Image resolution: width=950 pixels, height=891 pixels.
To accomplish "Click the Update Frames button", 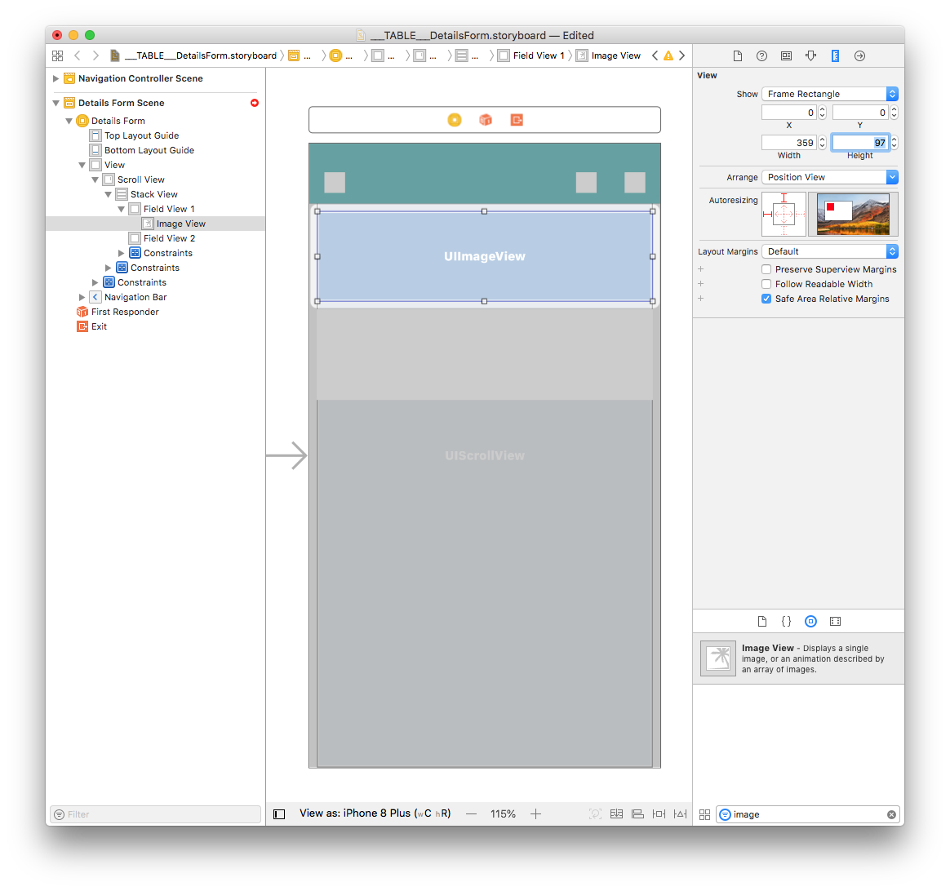I will [x=596, y=814].
